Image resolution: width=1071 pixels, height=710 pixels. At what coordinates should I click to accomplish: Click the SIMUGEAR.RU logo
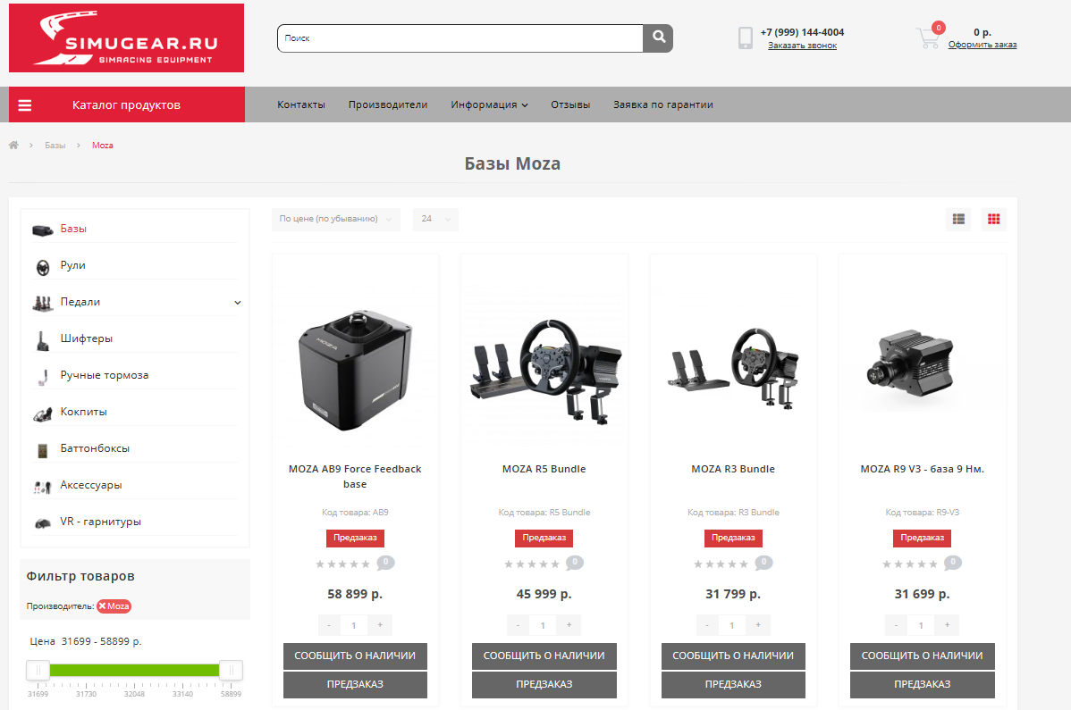[126, 38]
